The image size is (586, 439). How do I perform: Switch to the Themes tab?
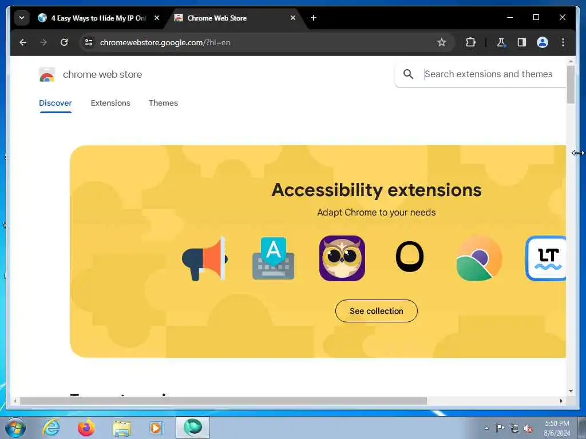coord(163,103)
